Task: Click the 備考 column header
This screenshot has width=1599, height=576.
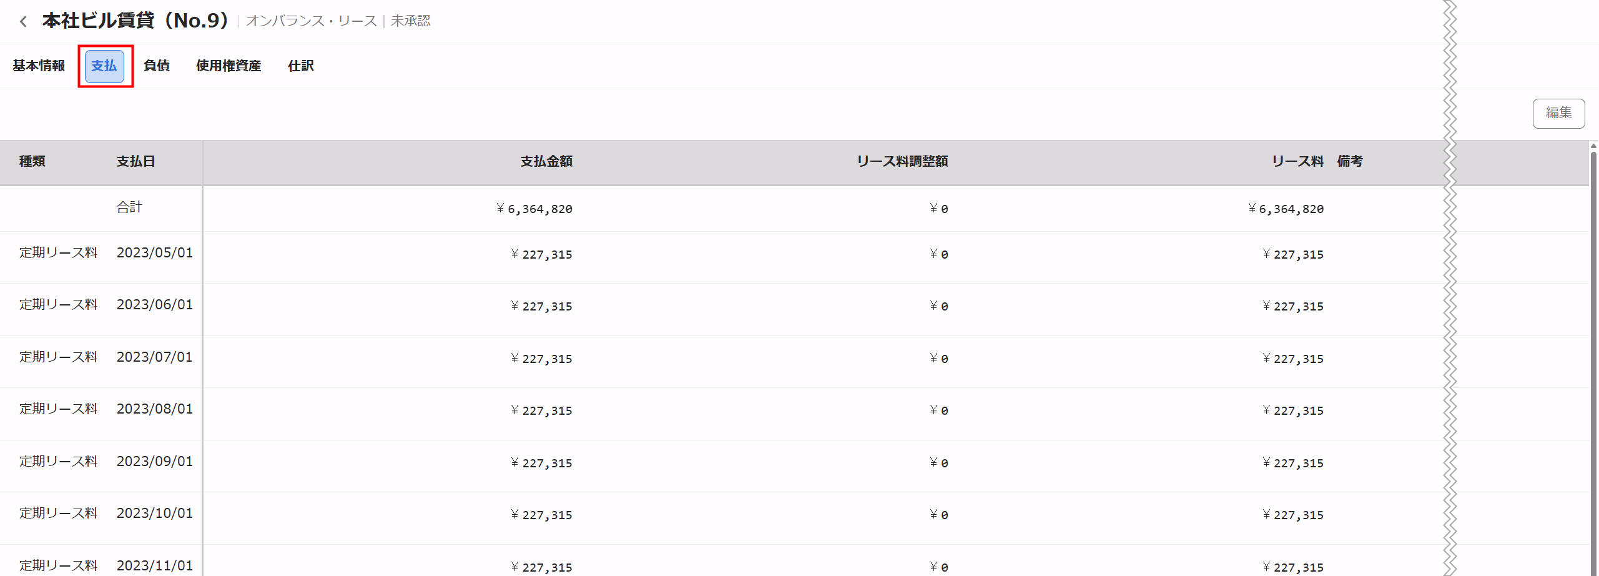Action: pos(1350,161)
